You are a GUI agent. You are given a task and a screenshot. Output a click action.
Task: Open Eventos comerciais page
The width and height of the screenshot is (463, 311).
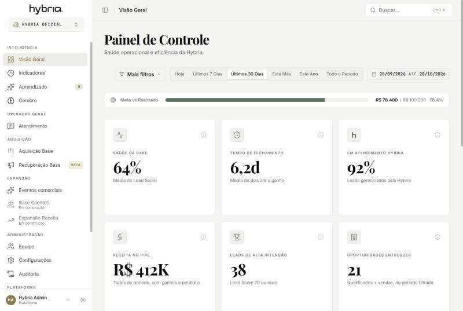tap(45, 190)
